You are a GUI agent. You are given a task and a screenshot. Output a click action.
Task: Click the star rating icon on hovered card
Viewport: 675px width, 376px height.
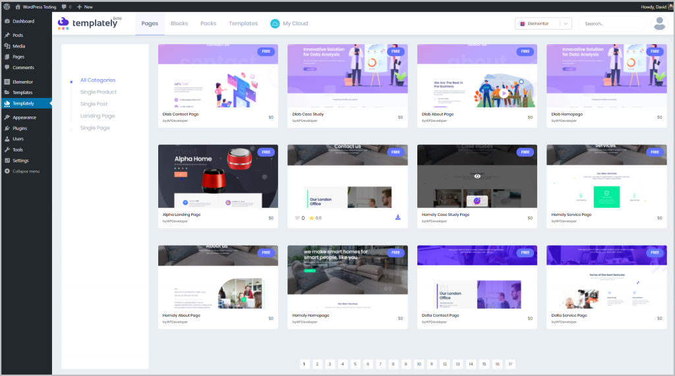coord(311,218)
